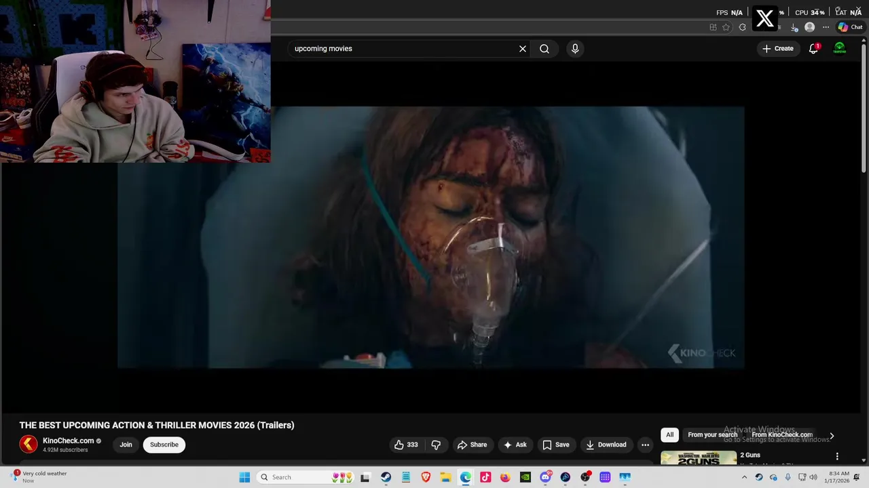Open Edge extensions puzzle icon
Screen dimensions: 869x488
[742, 27]
